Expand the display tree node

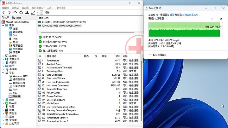point(3,66)
